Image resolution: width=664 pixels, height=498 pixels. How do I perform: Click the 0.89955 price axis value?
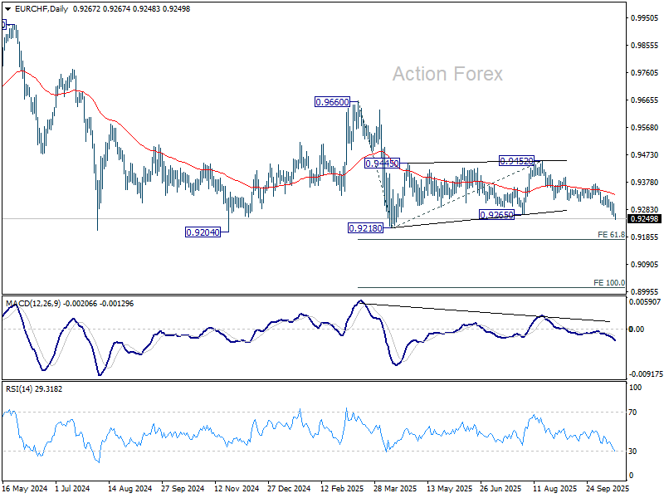[645, 292]
